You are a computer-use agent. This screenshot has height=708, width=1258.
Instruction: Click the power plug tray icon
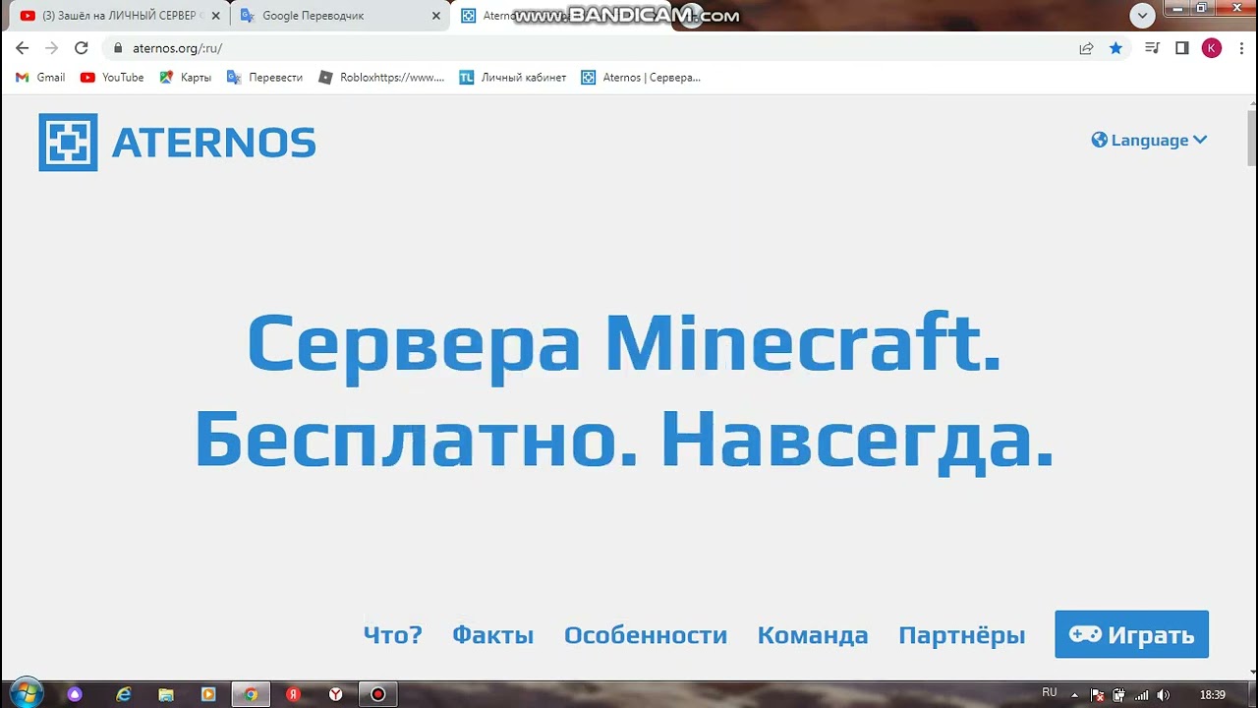click(1118, 694)
